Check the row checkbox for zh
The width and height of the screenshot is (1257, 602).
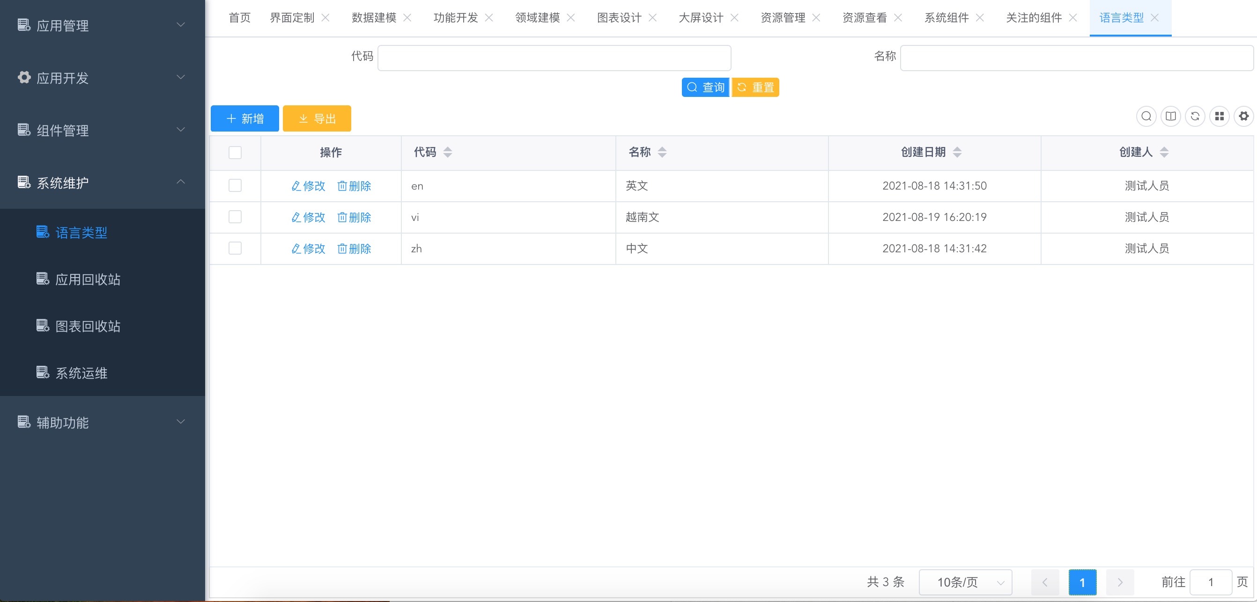tap(235, 248)
